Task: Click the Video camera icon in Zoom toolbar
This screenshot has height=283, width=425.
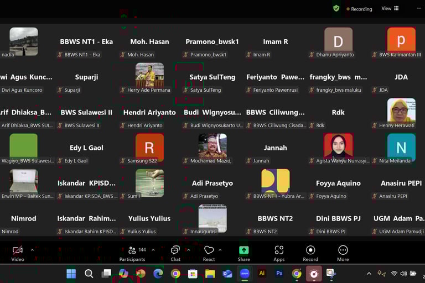Action: 18,250
